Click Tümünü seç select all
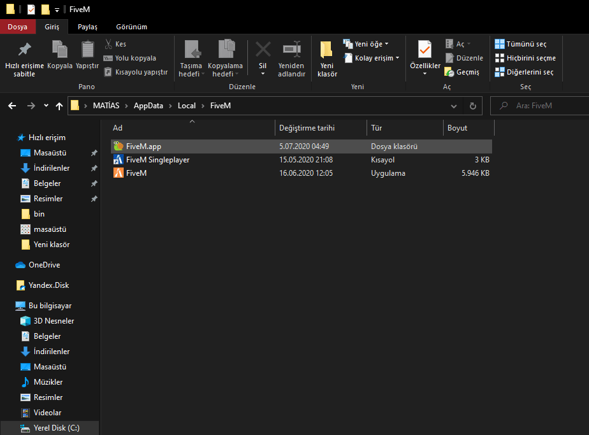The width and height of the screenshot is (589, 435). point(520,44)
